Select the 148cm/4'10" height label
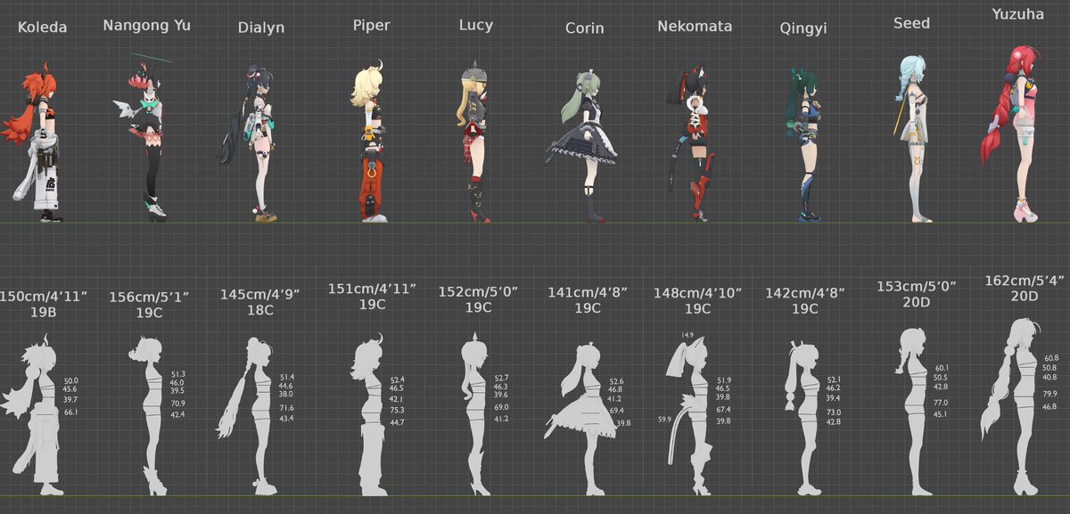This screenshot has height=514, width=1070. click(697, 293)
